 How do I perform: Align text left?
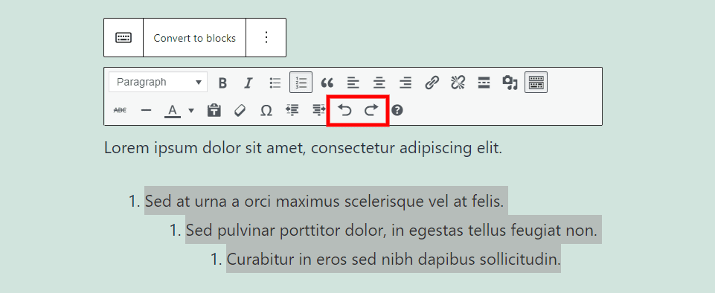353,83
